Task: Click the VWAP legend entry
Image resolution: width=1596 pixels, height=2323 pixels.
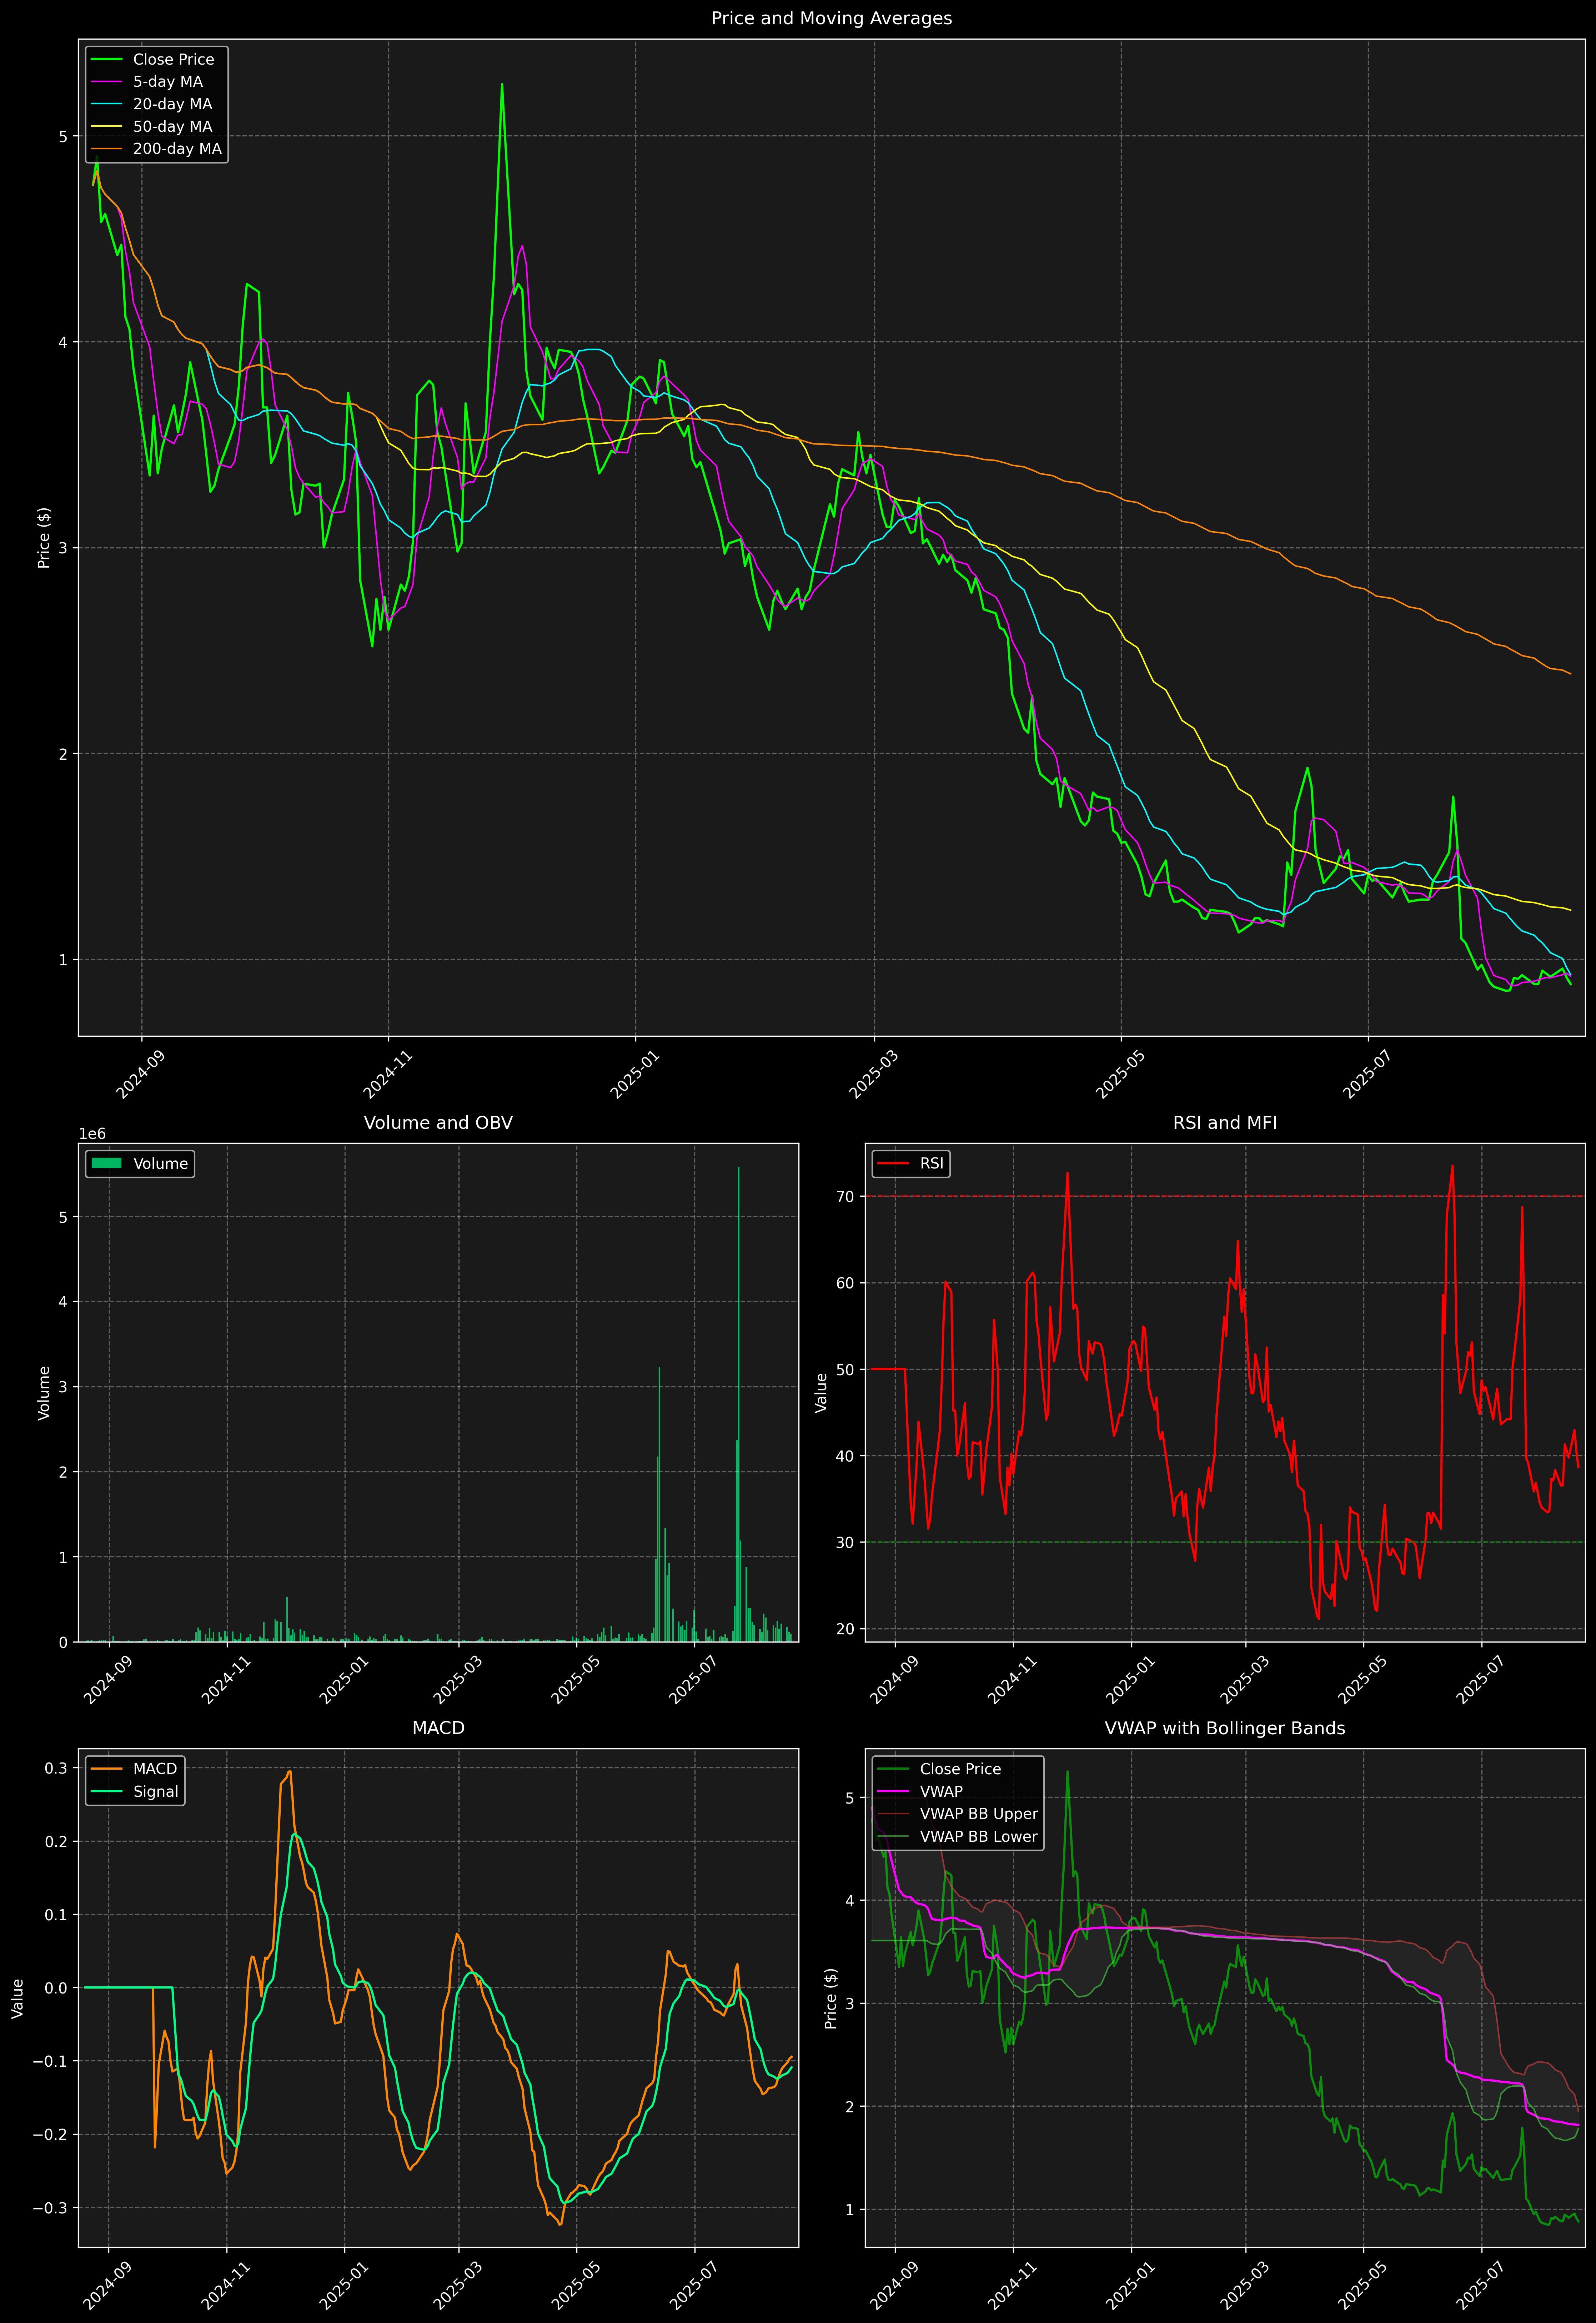Action: pyautogui.click(x=940, y=1791)
